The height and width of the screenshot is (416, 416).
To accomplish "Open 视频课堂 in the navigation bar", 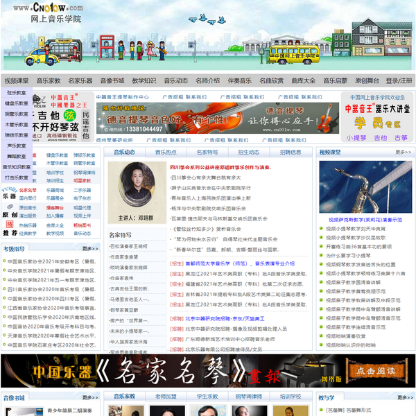I will [x=17, y=80].
